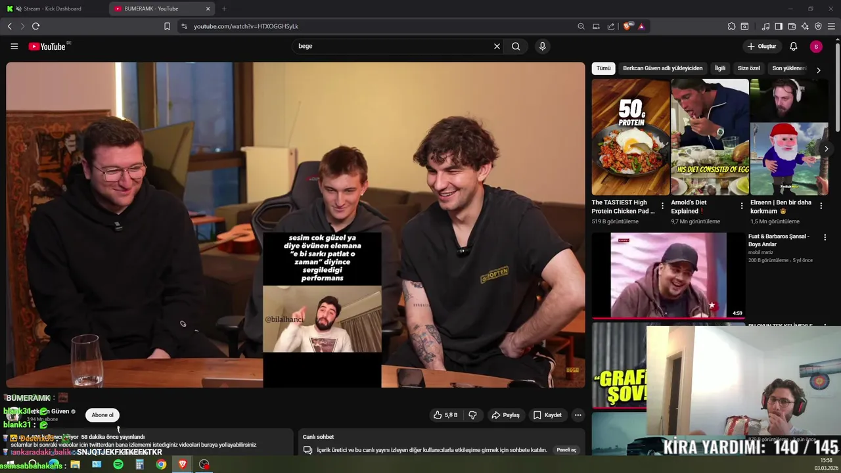Open options for Elraenn Ben bir daha korkmam
This screenshot has height=473, width=841.
pos(821,206)
